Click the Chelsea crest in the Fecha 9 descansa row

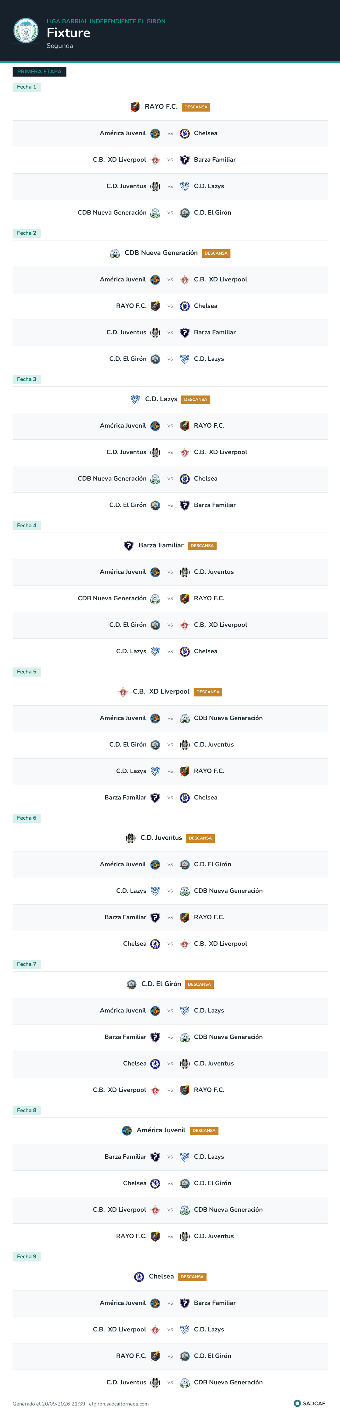[x=139, y=1276]
